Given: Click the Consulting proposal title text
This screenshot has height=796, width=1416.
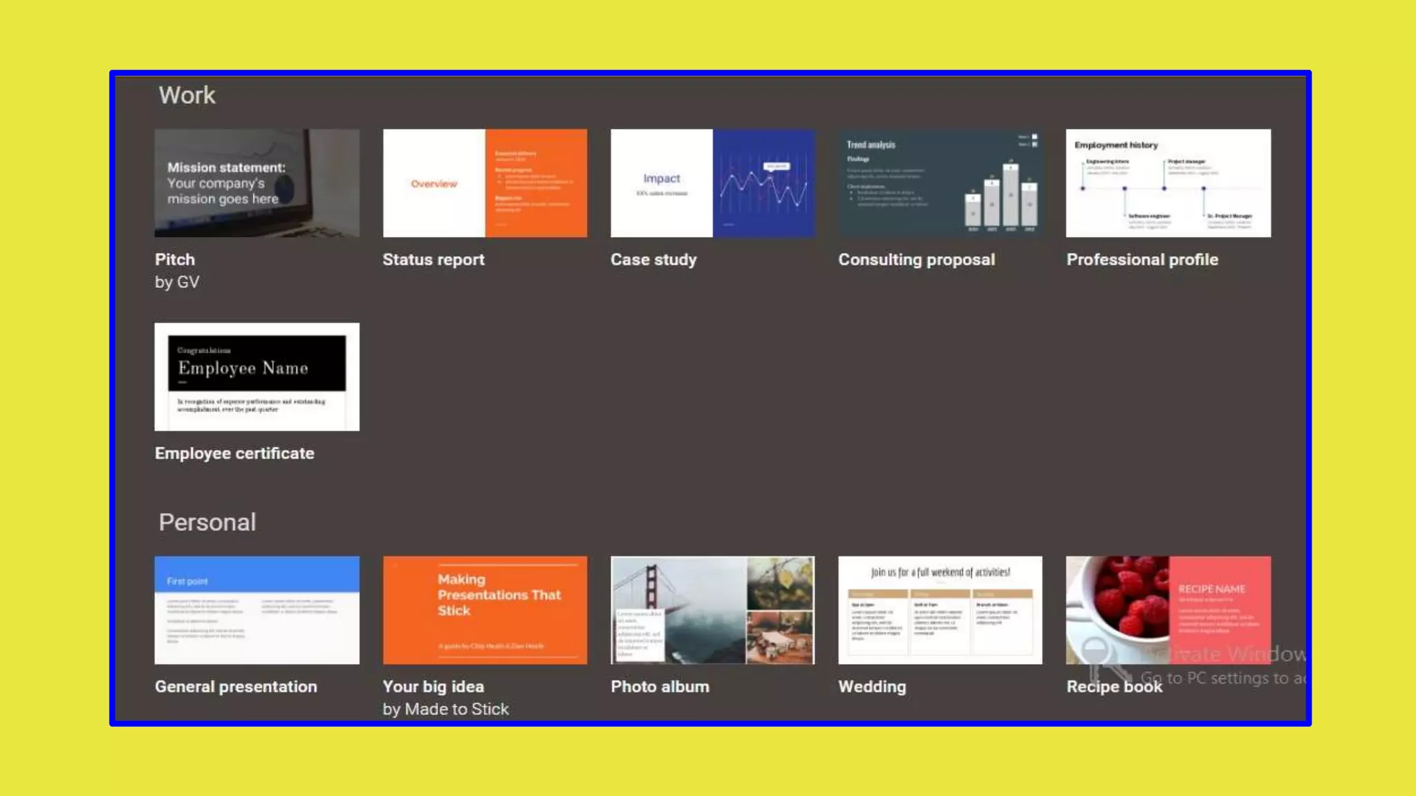Looking at the screenshot, I should coord(916,260).
